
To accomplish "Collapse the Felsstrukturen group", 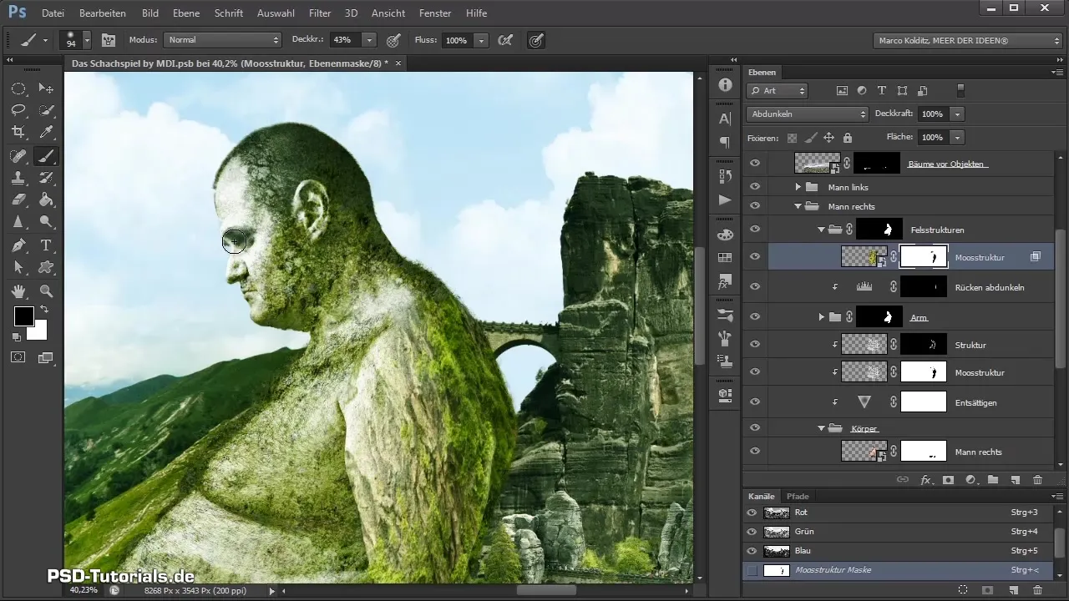I will pyautogui.click(x=821, y=229).
